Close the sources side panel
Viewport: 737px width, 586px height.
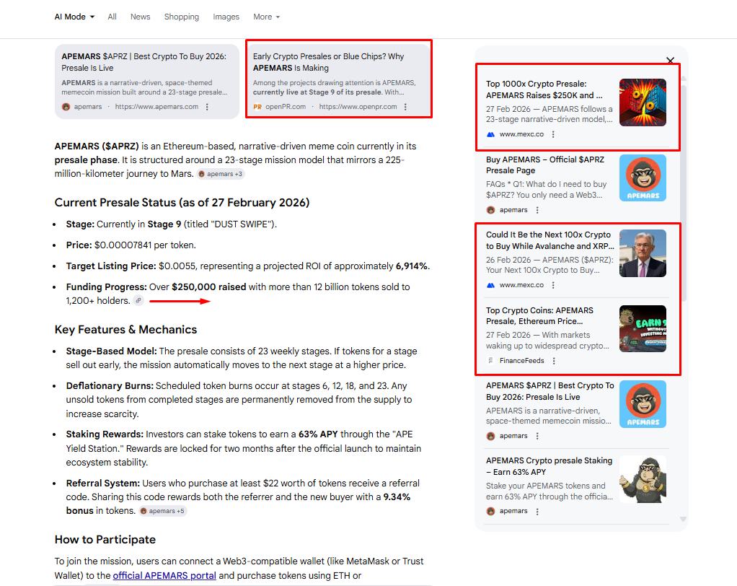click(670, 60)
